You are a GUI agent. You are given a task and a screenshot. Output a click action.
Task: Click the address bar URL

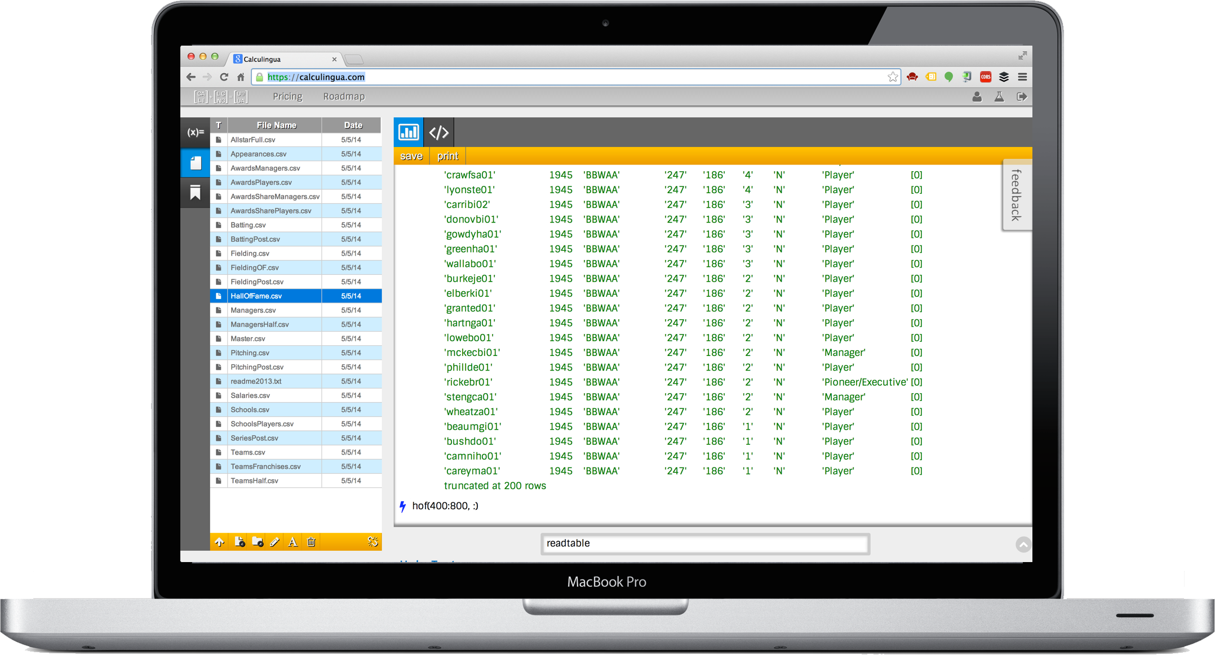tap(316, 77)
